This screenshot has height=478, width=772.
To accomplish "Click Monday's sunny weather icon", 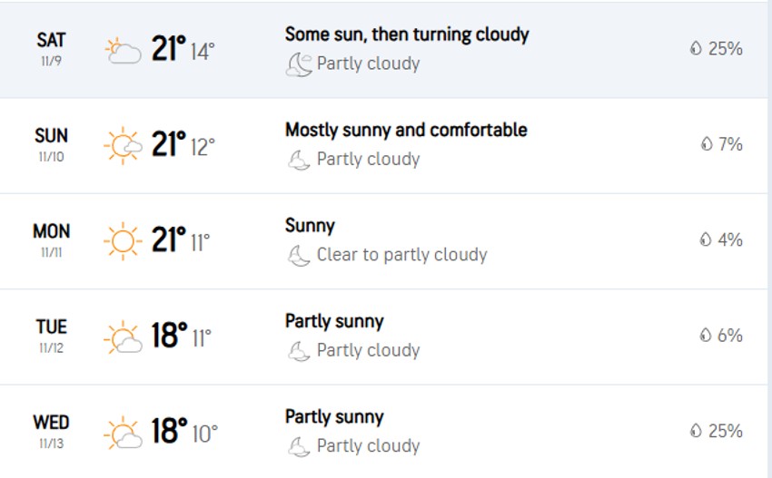I will (123, 241).
